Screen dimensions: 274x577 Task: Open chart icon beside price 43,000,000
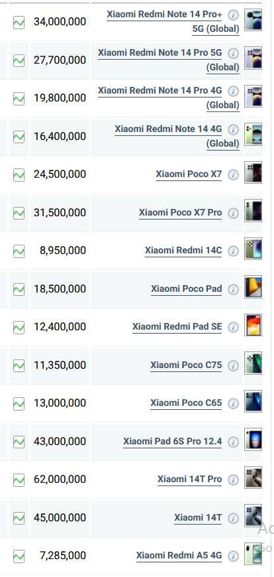click(19, 442)
